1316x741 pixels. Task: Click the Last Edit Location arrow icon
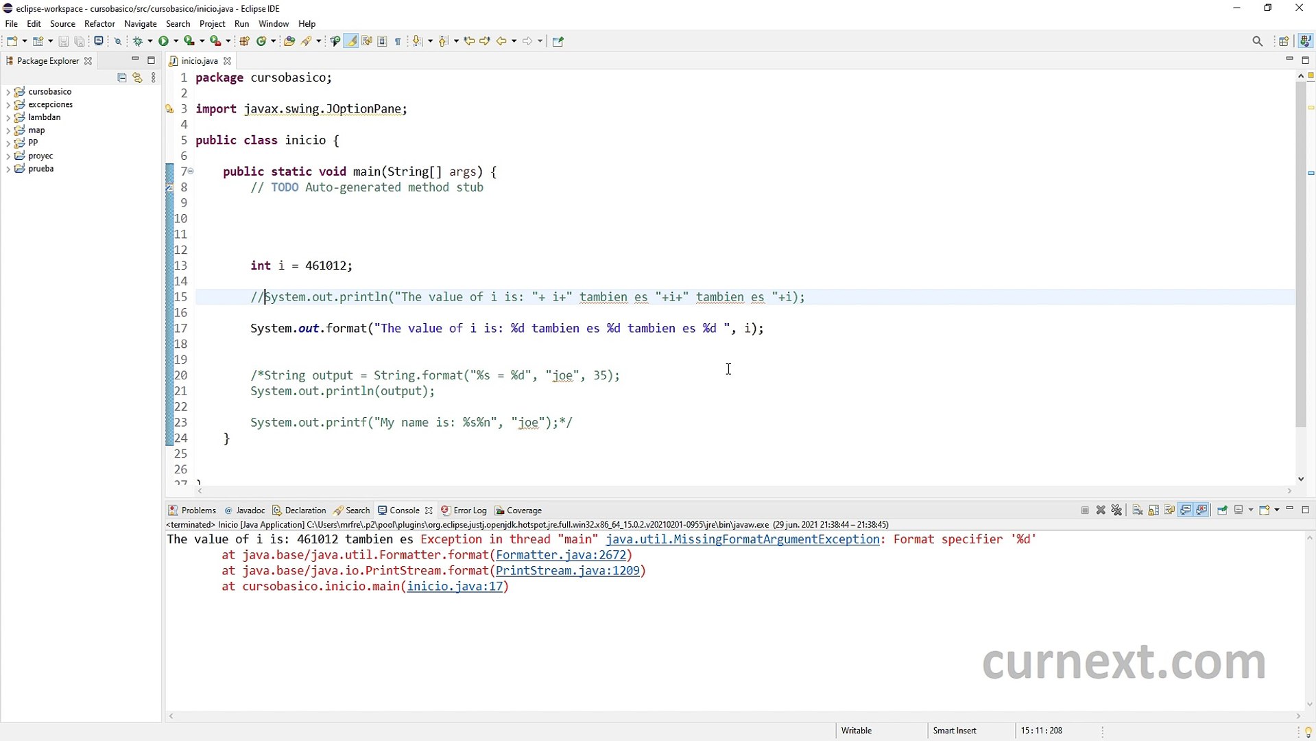pos(469,41)
